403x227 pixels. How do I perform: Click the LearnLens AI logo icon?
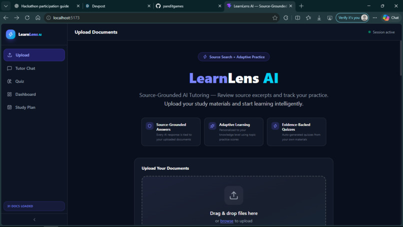[x=10, y=34]
